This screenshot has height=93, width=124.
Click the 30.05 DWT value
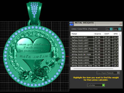[x=107, y=66]
